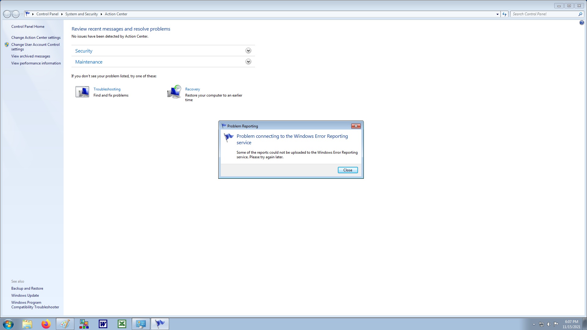
Task: Click in the Search Control Panel field
Action: tap(544, 14)
